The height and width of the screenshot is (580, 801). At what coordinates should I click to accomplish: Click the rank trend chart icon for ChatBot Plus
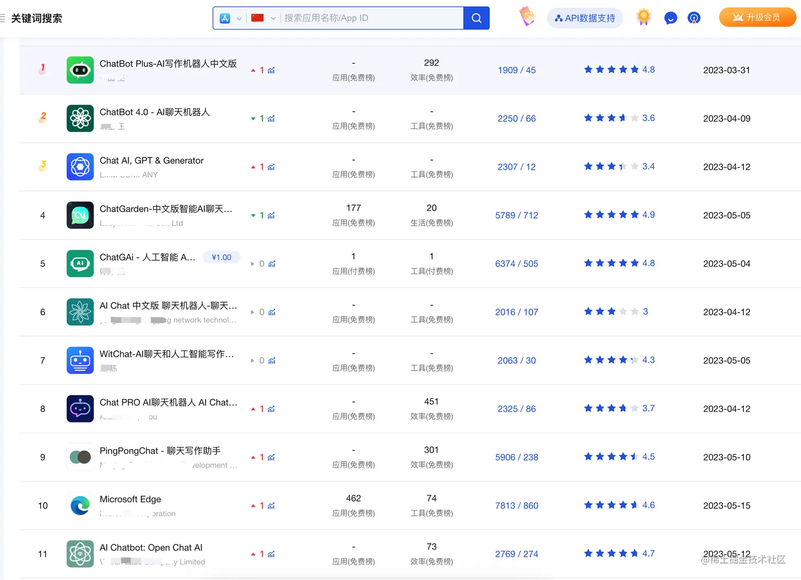(x=272, y=70)
